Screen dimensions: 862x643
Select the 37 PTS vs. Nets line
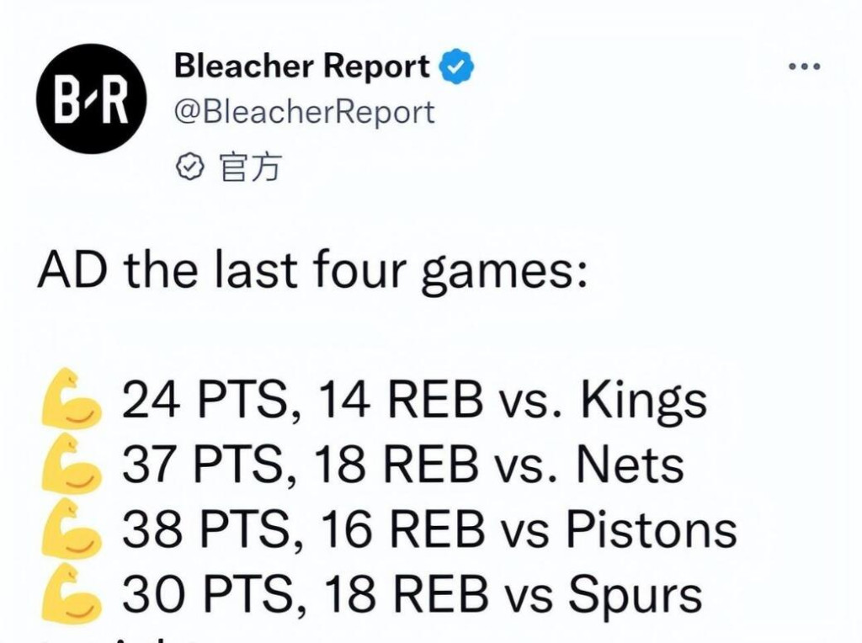tap(403, 465)
